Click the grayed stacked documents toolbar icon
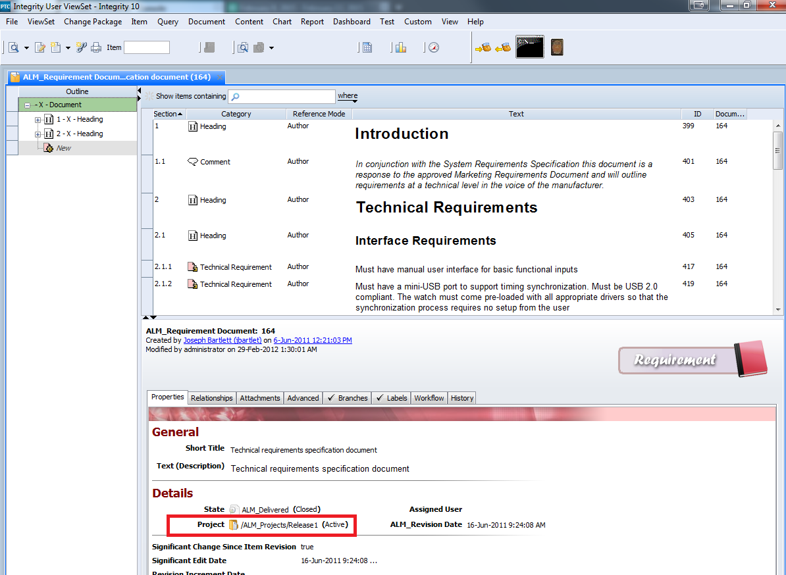The width and height of the screenshot is (786, 575). tap(259, 47)
